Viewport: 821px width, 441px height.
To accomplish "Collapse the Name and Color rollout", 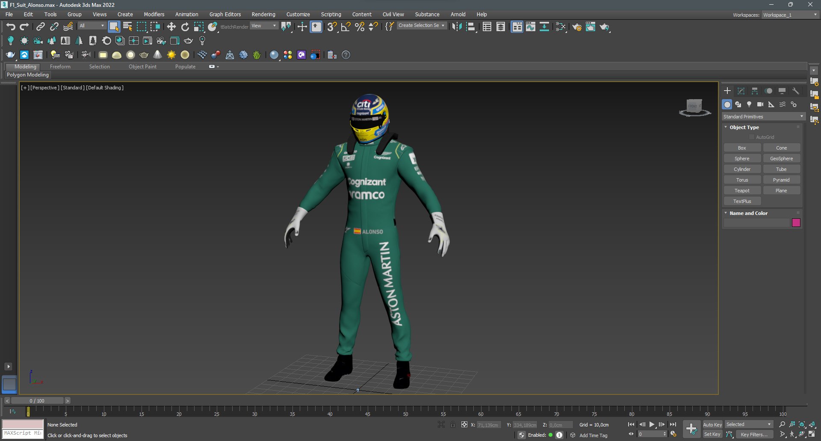I will tap(748, 213).
